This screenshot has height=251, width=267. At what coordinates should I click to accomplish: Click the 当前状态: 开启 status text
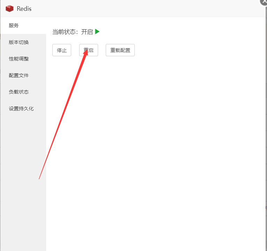pyautogui.click(x=73, y=32)
